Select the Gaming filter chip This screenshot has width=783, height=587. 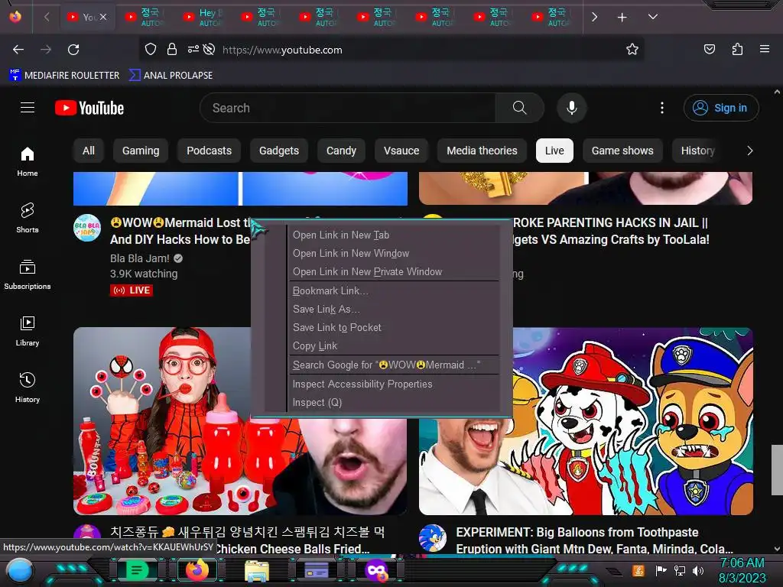[x=141, y=151]
